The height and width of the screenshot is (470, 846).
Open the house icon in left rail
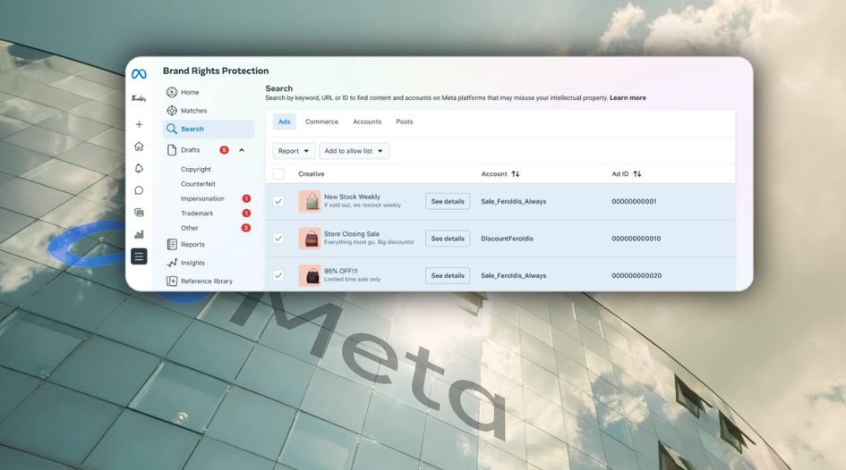click(139, 147)
